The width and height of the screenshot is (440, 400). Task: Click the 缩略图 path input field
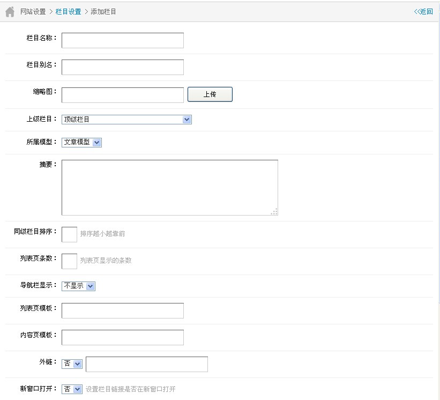(x=123, y=95)
